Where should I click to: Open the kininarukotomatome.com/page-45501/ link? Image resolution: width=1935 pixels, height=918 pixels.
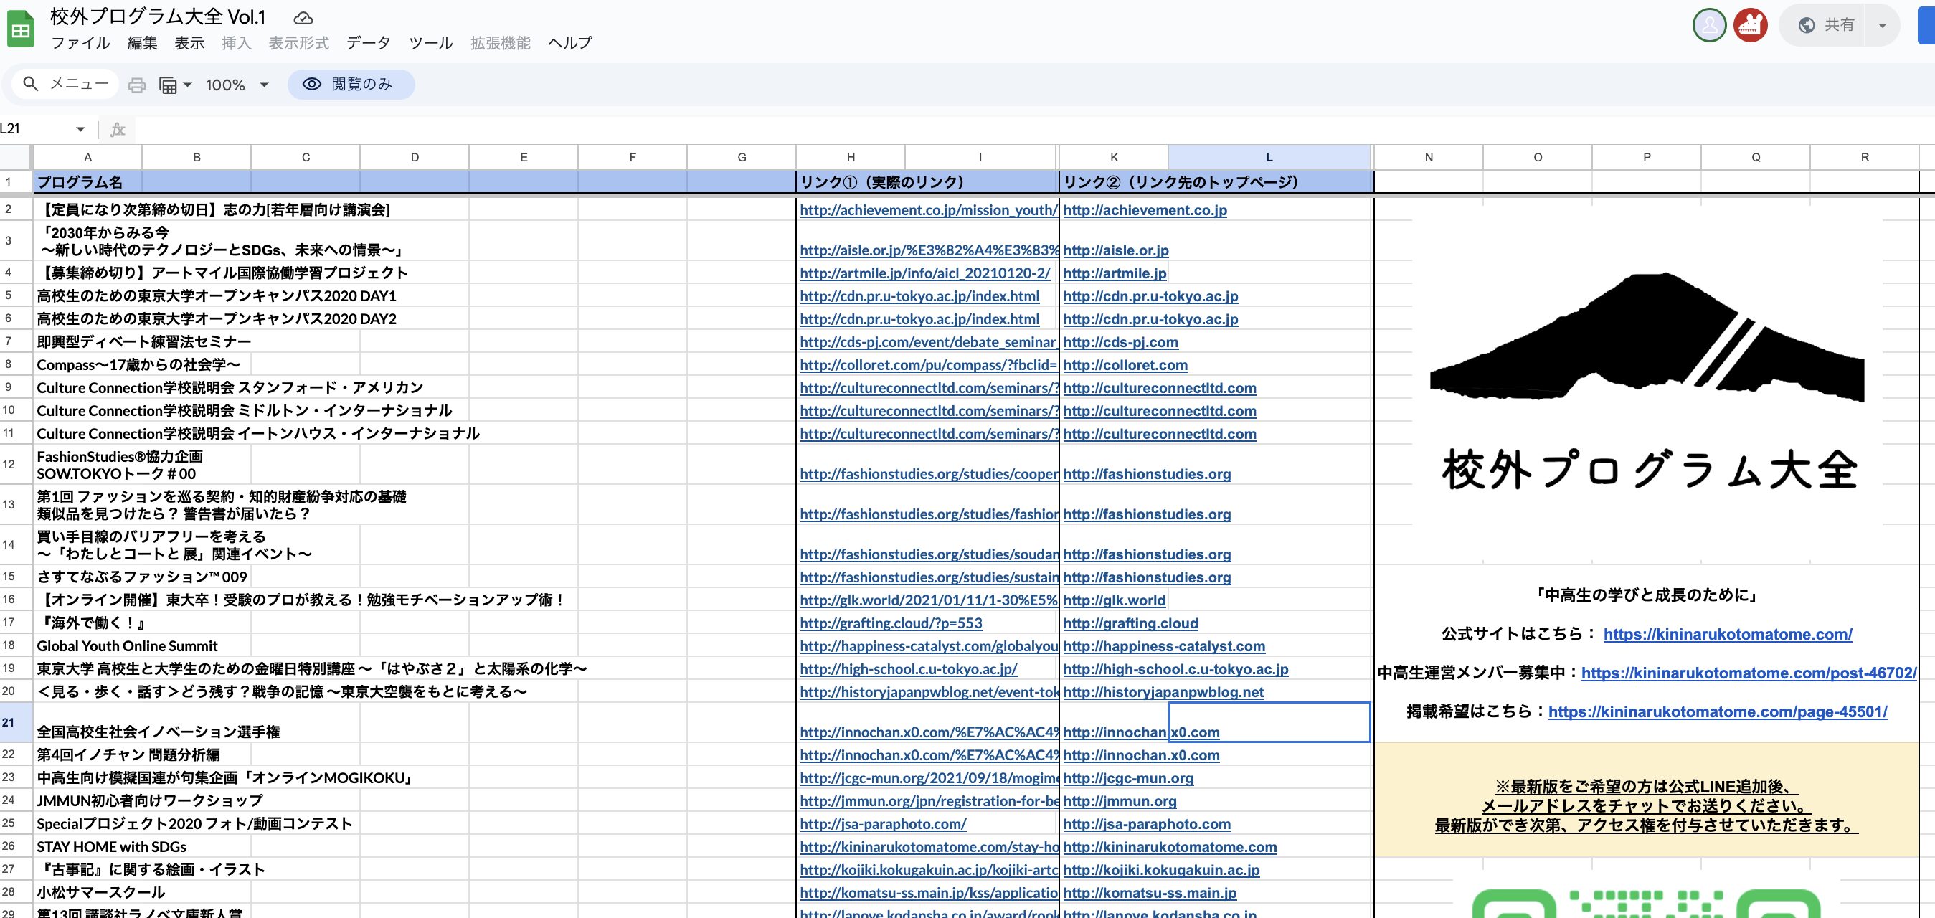pos(1718,712)
